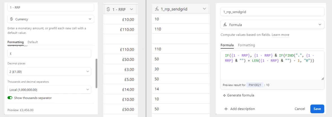Image resolution: width=332 pixels, height=117 pixels.
Task: Open the Thousands and decimal separators dropdown
Action: click(x=49, y=90)
